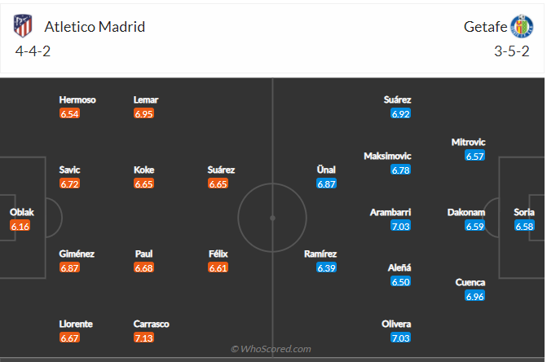Select goalkeeper Oblak on the pitch
The image size is (547, 362).
[21, 212]
